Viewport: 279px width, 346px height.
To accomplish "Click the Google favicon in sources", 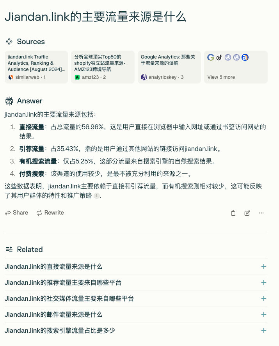I will click(x=211, y=57).
